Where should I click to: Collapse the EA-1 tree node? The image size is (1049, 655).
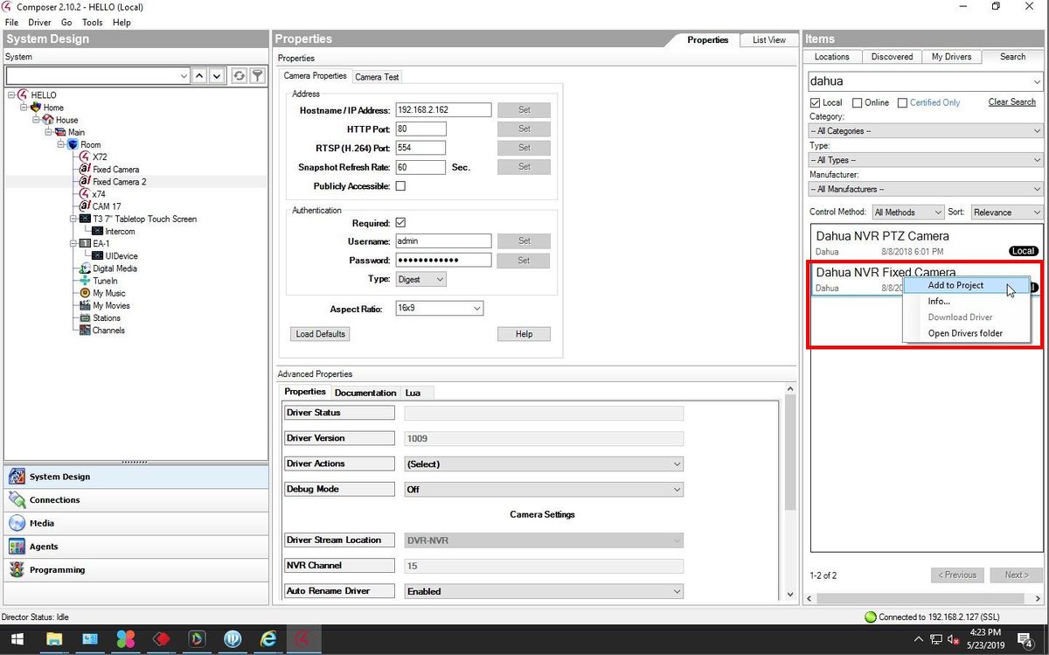coord(73,244)
